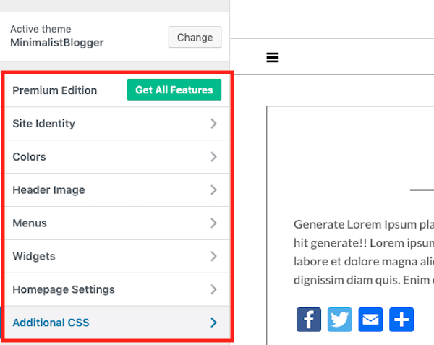This screenshot has width=434, height=345.
Task: Click the arrow next to Menus
Action: [x=213, y=223]
